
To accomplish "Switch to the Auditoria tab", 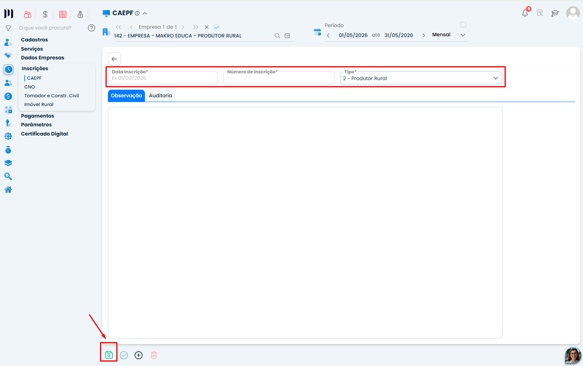I will point(160,96).
